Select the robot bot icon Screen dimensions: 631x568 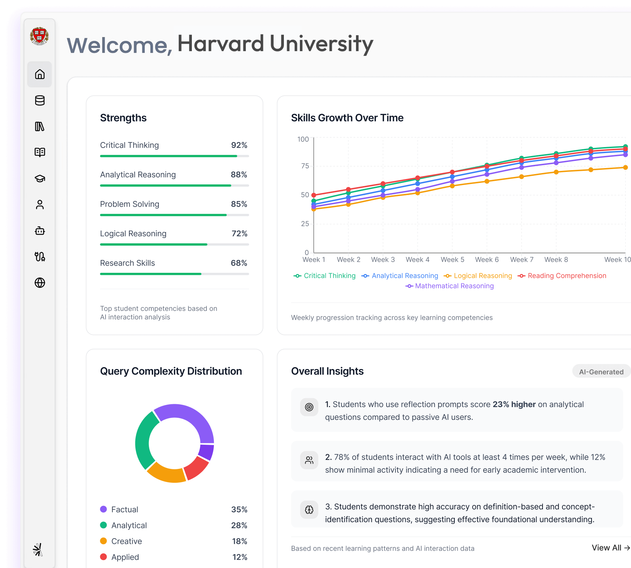[40, 231]
